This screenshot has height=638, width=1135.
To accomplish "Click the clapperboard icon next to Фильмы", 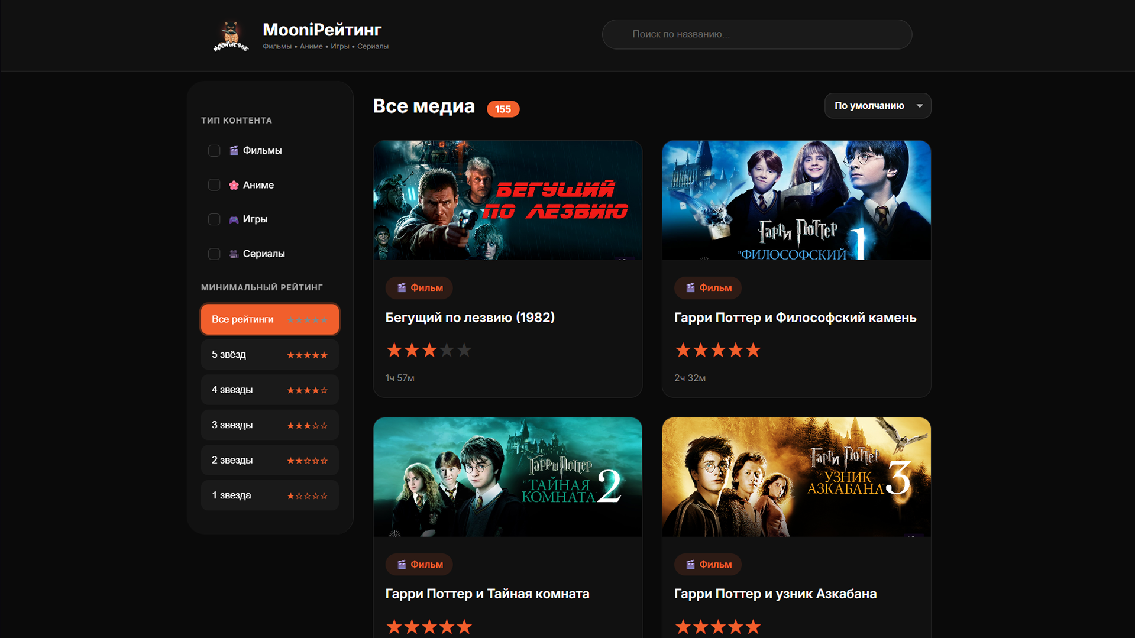I will 234,151.
